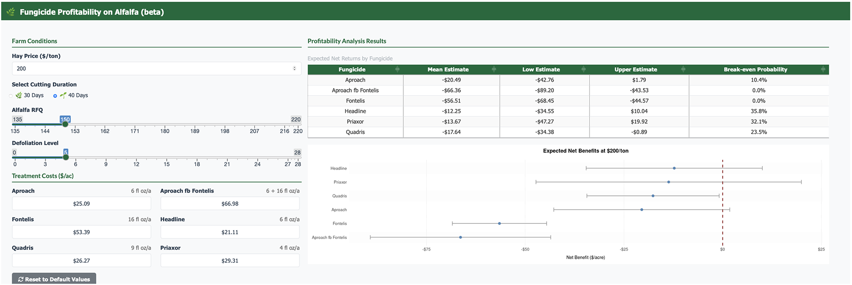Click the Hay Price spinner arrows
The height and width of the screenshot is (285, 852).
[294, 68]
